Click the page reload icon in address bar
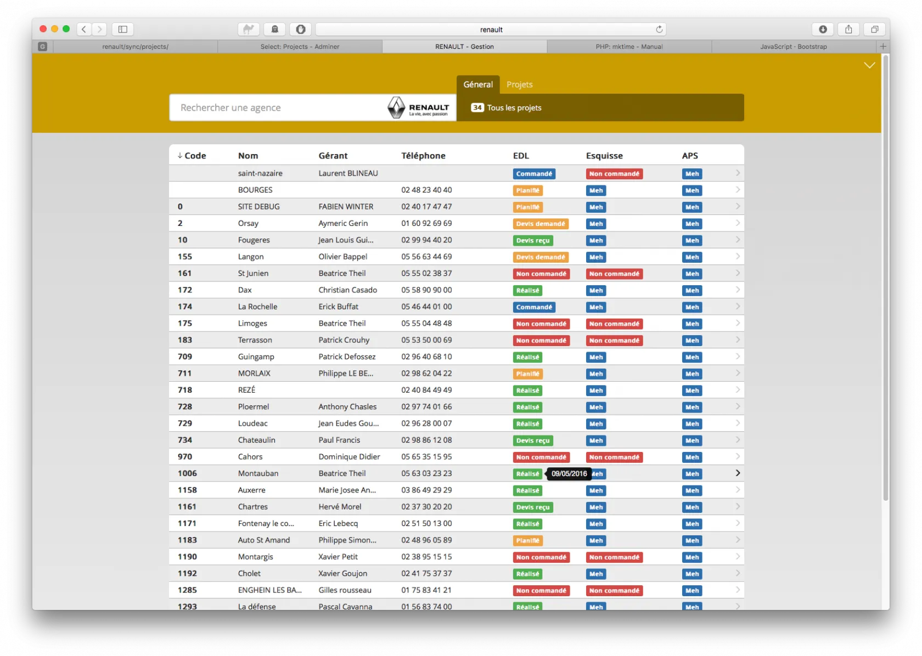 click(659, 29)
